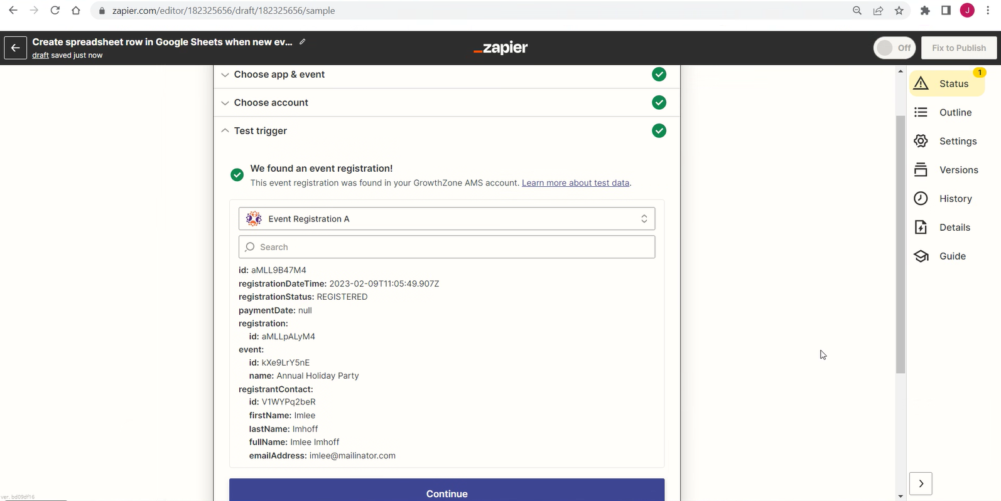This screenshot has width=1001, height=501.
Task: Click the vertical scrollbar thumb
Action: pyautogui.click(x=900, y=245)
